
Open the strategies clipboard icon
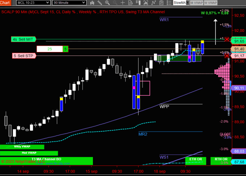pos(161,3)
